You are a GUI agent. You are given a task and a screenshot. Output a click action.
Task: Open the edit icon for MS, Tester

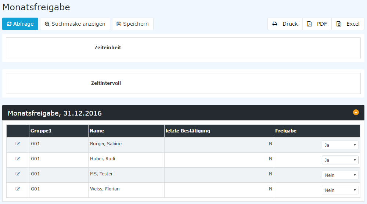coord(18,174)
